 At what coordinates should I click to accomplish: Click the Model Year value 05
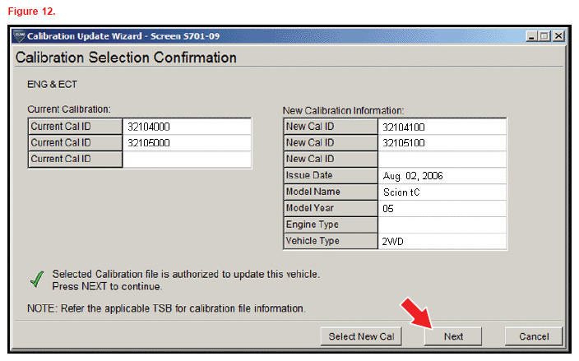tap(442, 209)
